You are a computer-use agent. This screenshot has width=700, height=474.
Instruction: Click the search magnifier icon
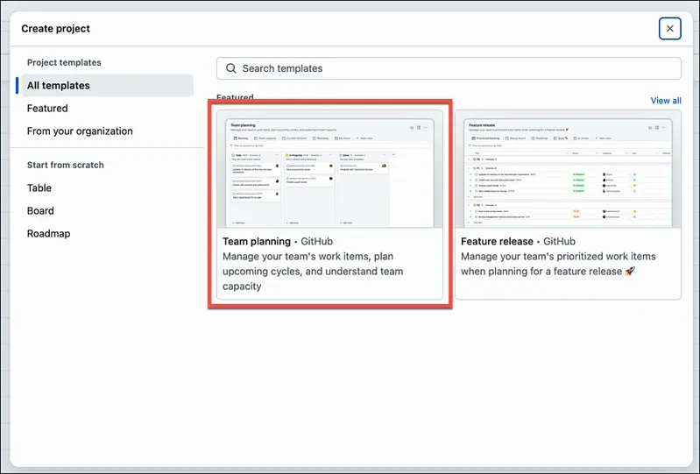230,68
